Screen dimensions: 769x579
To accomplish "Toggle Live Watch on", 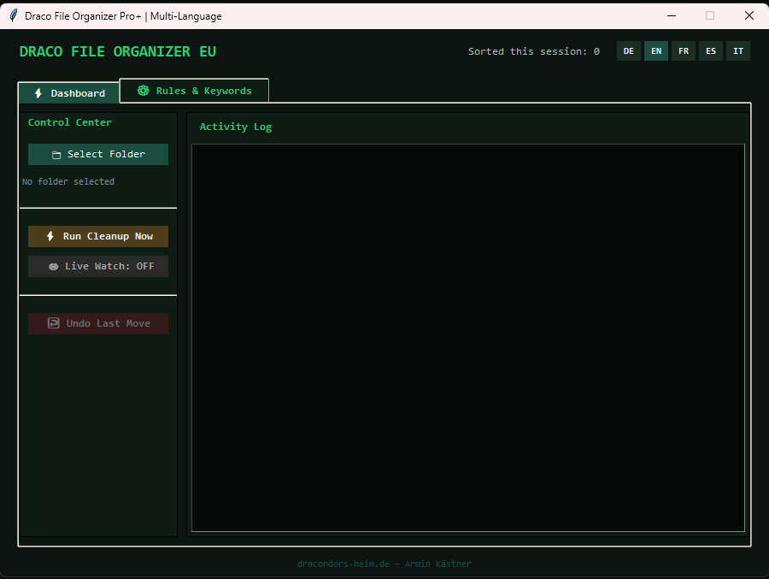I will (x=98, y=266).
